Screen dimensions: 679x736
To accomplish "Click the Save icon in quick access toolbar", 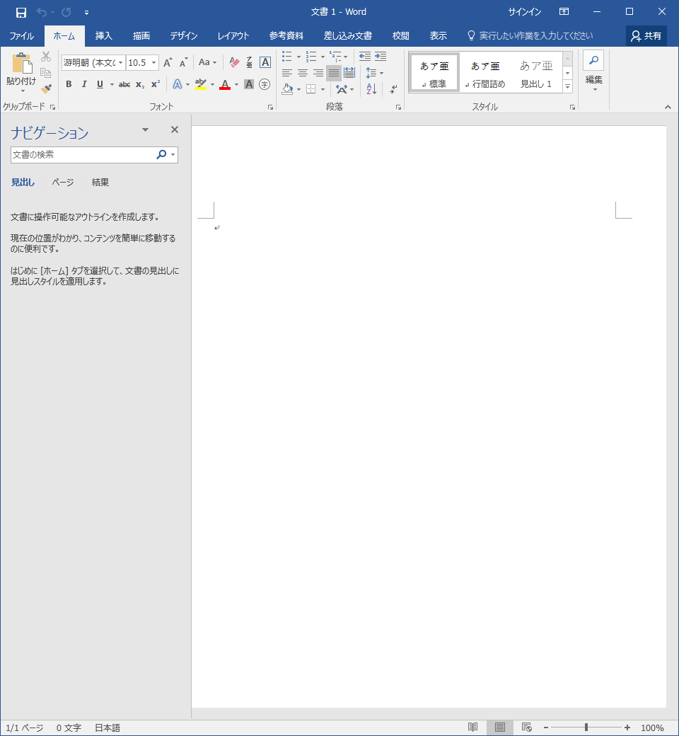I will click(21, 12).
